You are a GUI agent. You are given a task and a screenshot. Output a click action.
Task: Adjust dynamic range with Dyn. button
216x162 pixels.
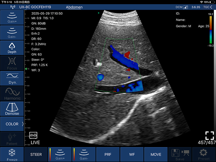tap(12, 78)
